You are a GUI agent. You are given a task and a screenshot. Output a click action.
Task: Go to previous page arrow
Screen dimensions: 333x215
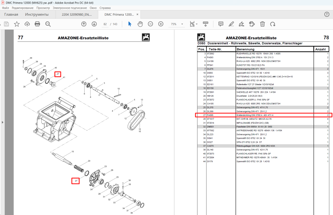point(84,24)
